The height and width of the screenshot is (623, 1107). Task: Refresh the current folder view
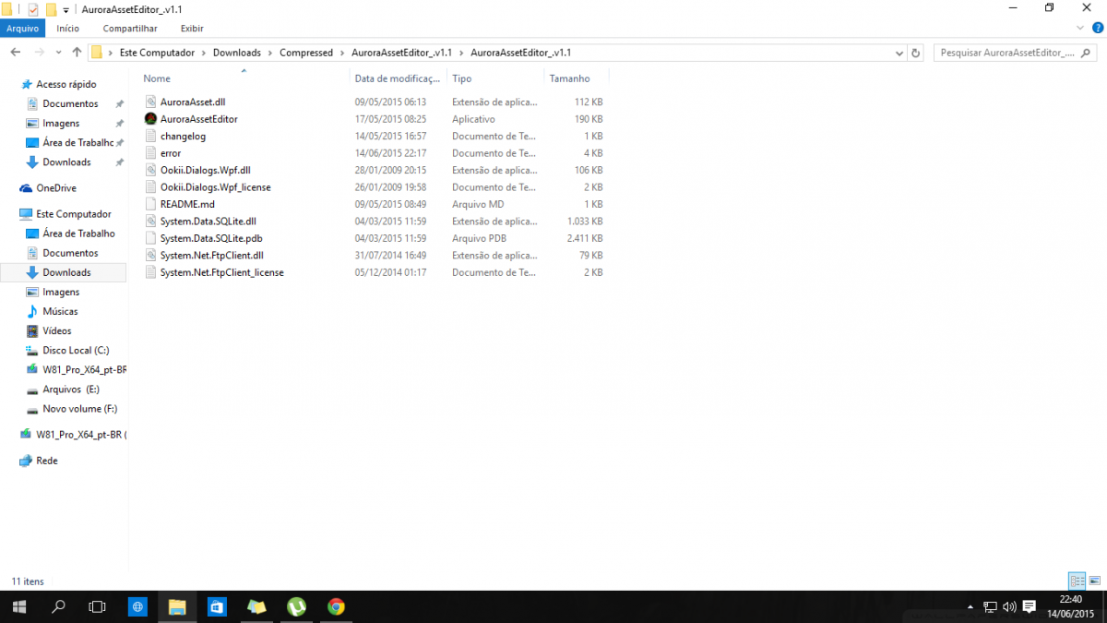[915, 53]
